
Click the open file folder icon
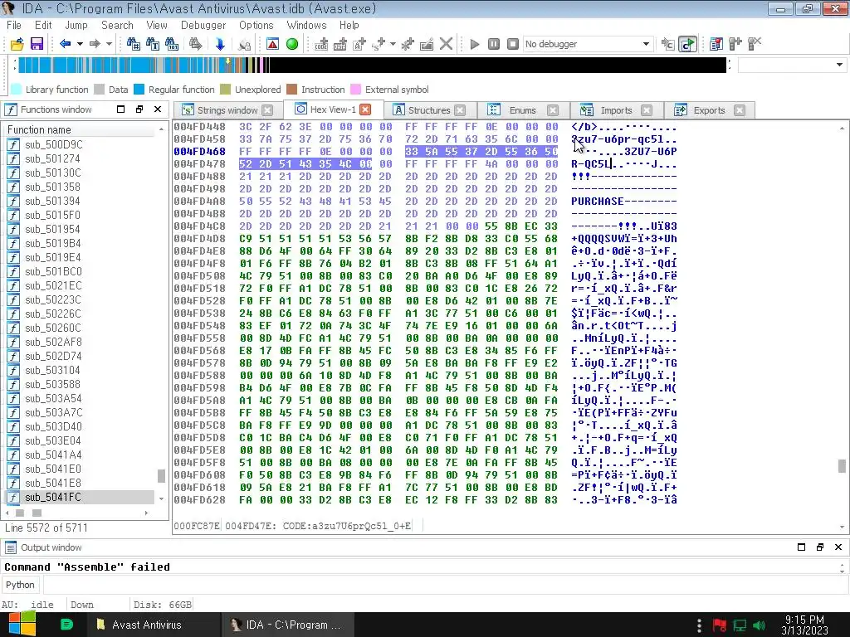(17, 44)
